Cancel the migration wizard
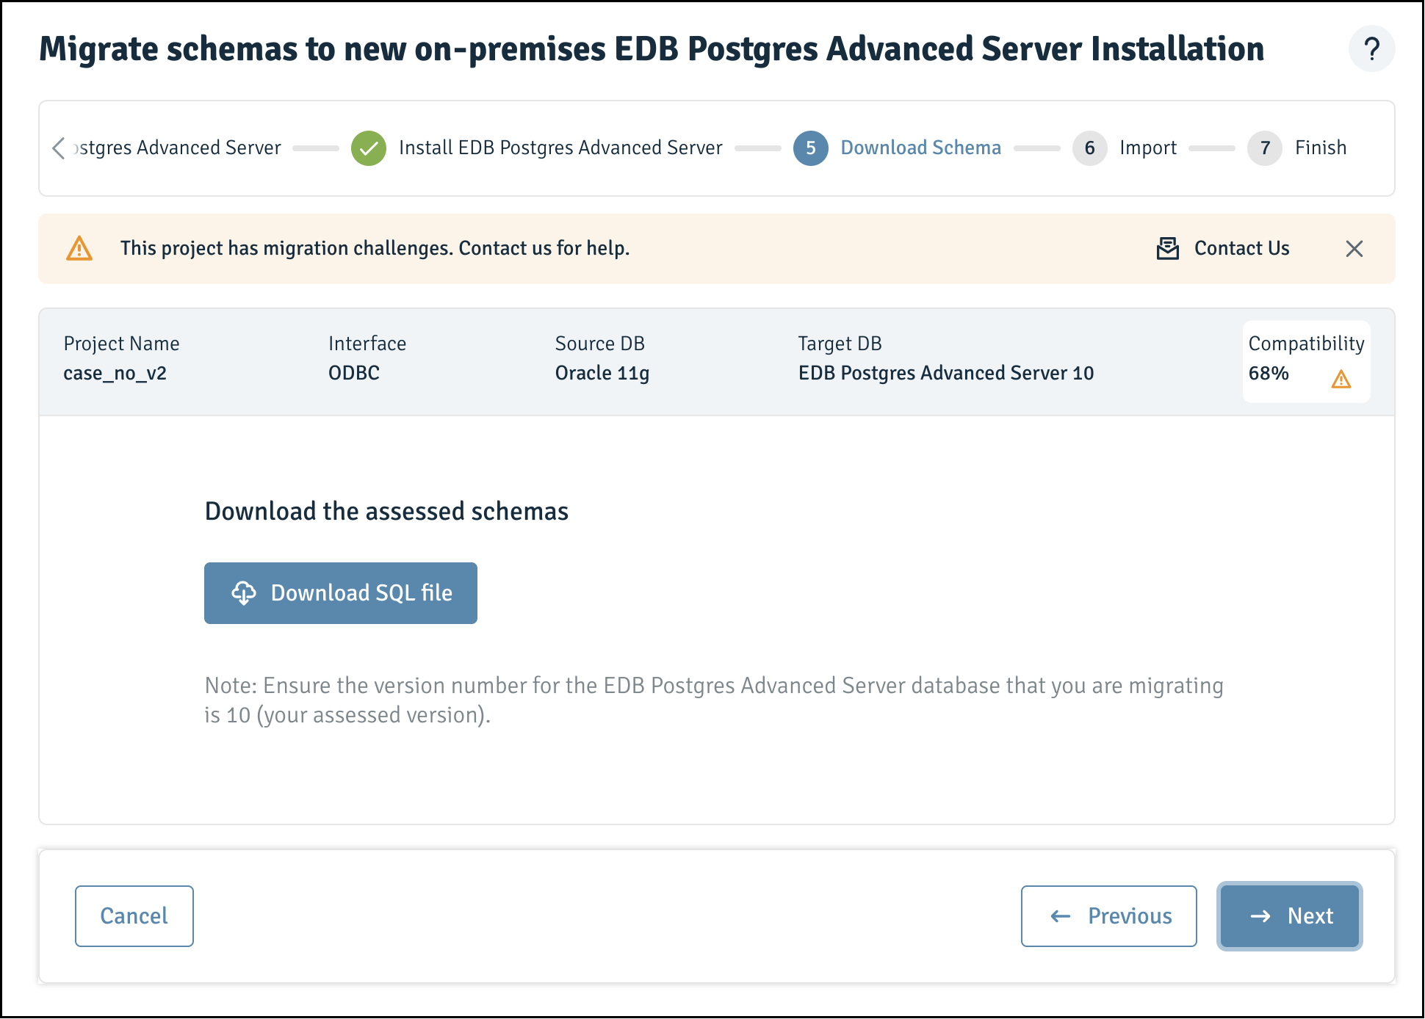Image resolution: width=1425 pixels, height=1019 pixels. click(134, 916)
